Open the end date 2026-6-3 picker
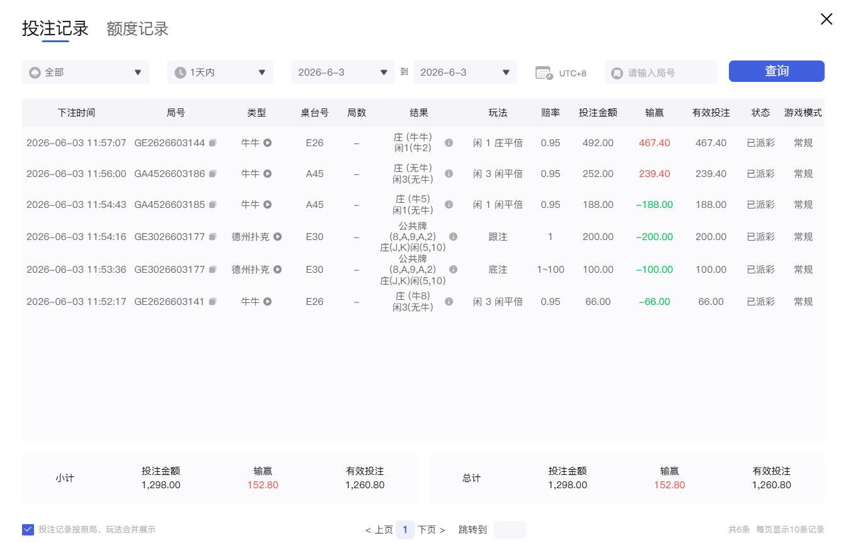Screen dimensions: 853x543 [465, 72]
